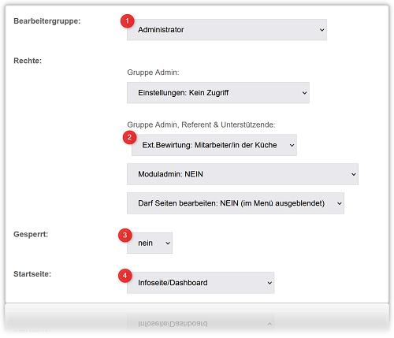The height and width of the screenshot is (338, 394).
Task: Open the Moduladmin: NEIN dropdown
Action: point(243,174)
